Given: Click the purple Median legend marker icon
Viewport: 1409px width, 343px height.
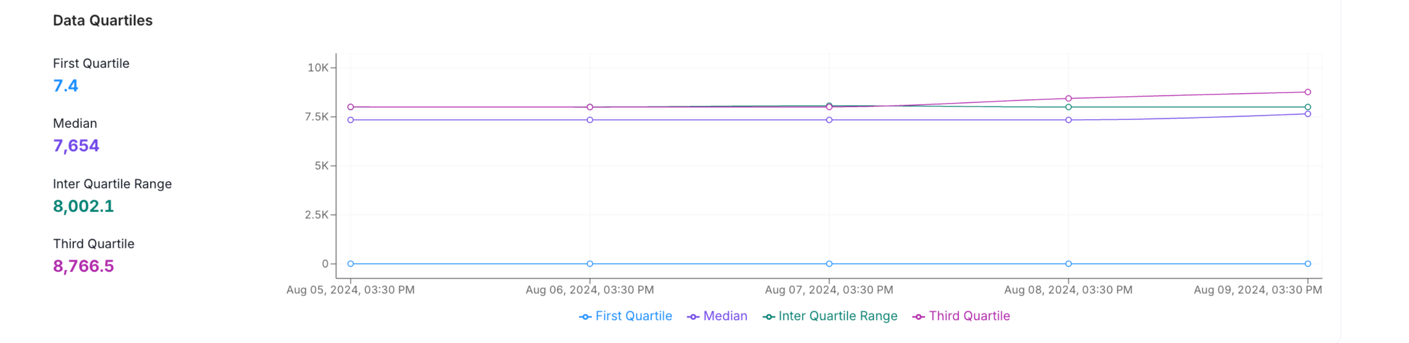Looking at the screenshot, I should pyautogui.click(x=693, y=317).
